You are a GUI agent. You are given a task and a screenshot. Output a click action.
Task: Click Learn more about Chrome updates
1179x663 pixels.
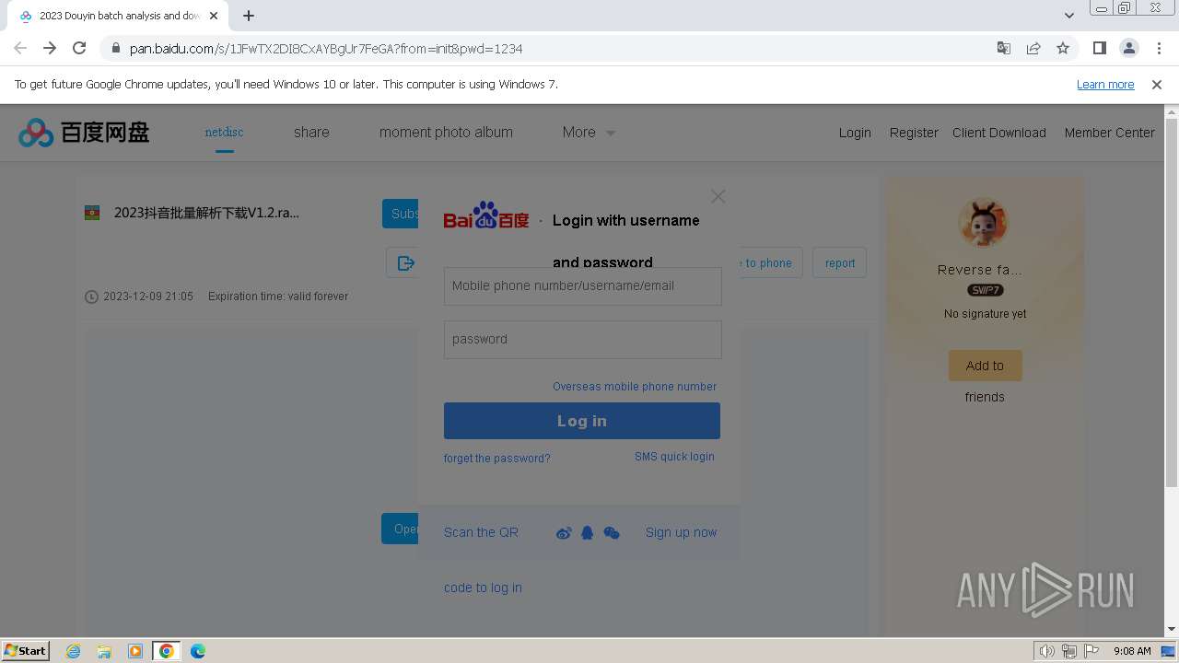[1105, 84]
